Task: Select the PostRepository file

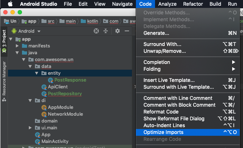Action: [x=65, y=94]
